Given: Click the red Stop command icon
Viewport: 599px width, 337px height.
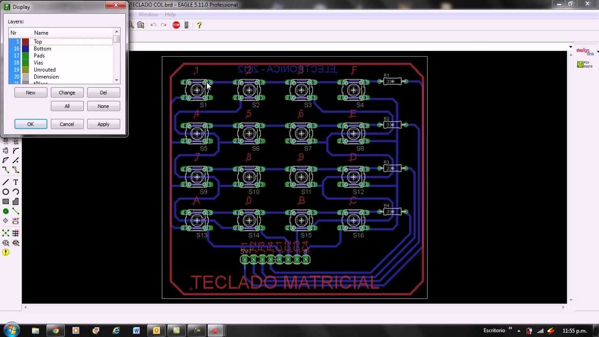Looking at the screenshot, I should 176,25.
